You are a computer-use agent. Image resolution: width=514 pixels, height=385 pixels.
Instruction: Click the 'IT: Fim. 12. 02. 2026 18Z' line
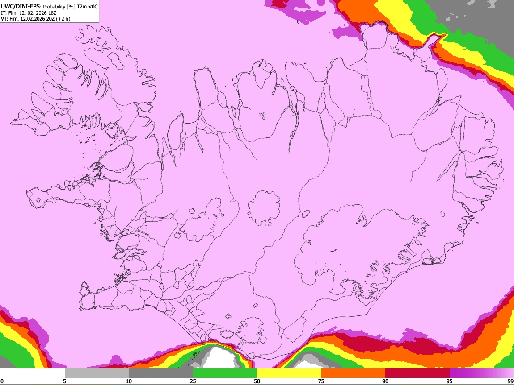29,13
